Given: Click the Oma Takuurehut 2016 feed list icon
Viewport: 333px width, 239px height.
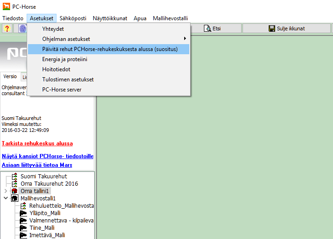Looking at the screenshot, I should (x=15, y=183).
